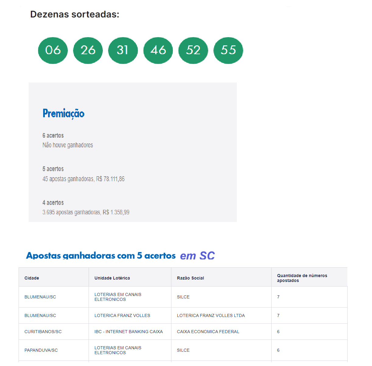Click the drawn number ball 52
Screen dimensions: 372x366
(x=193, y=51)
